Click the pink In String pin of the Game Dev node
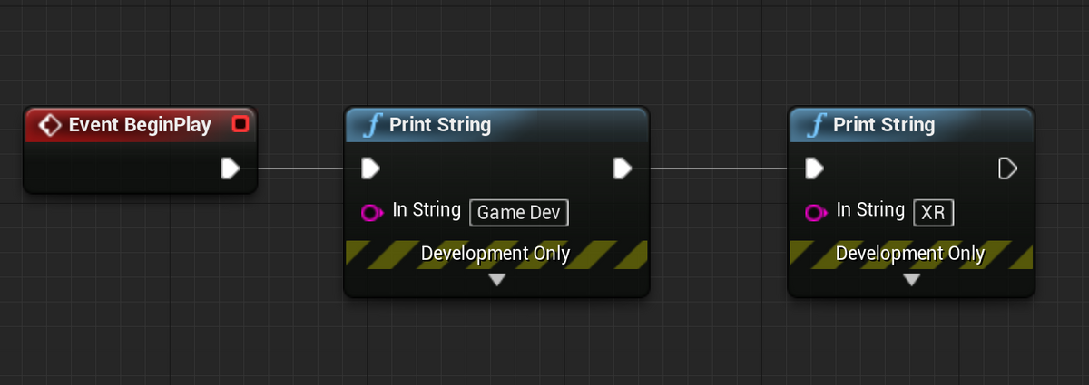1089x385 pixels. pos(372,213)
